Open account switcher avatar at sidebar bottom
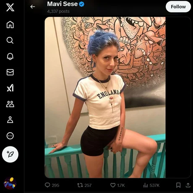Screen dimensions: 193x193 click(10, 183)
